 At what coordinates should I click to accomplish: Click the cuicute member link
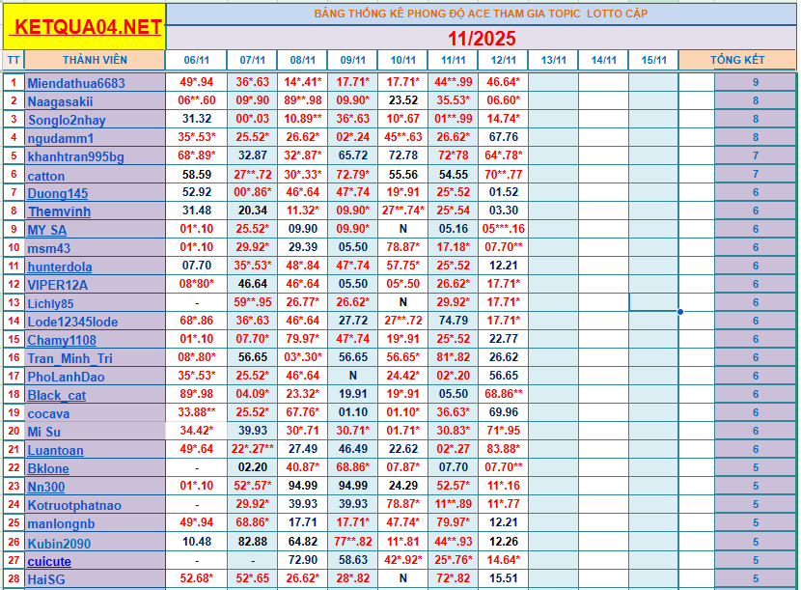(x=49, y=561)
